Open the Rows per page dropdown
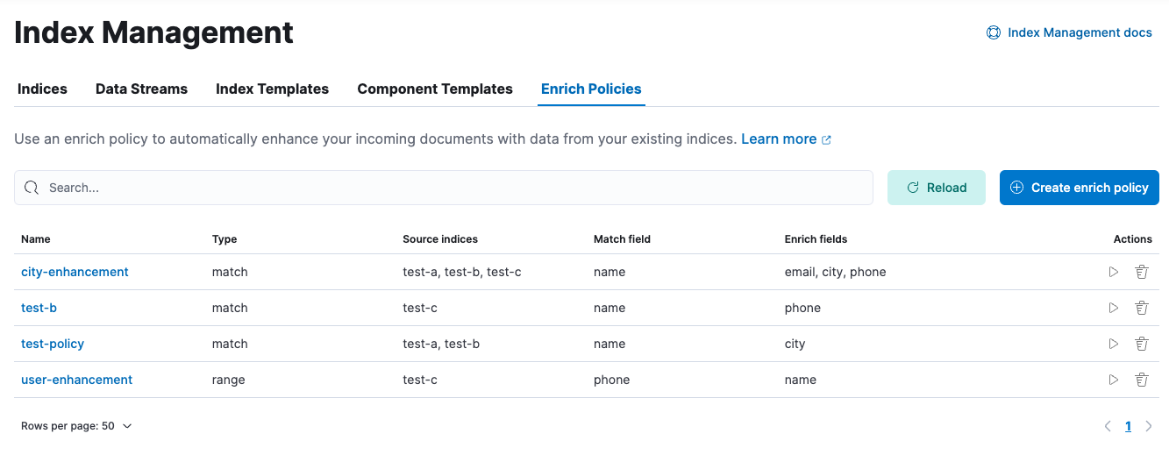This screenshot has width=1169, height=455. (76, 426)
